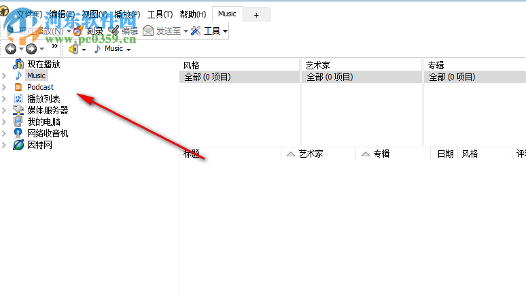526x297 pixels.
Task: Sort by 专辑 column header in track list
Action: coord(393,154)
